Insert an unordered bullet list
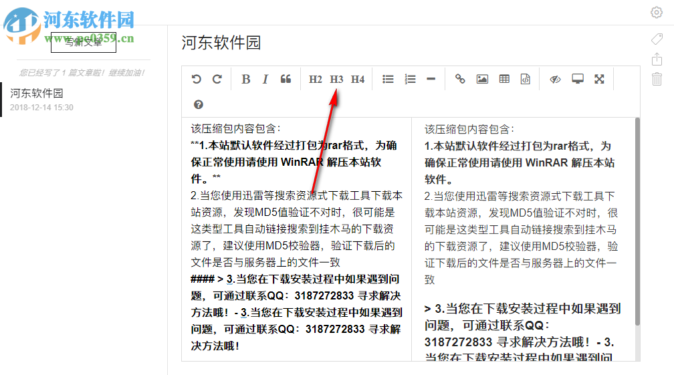The height and width of the screenshot is (375, 674). (x=388, y=79)
